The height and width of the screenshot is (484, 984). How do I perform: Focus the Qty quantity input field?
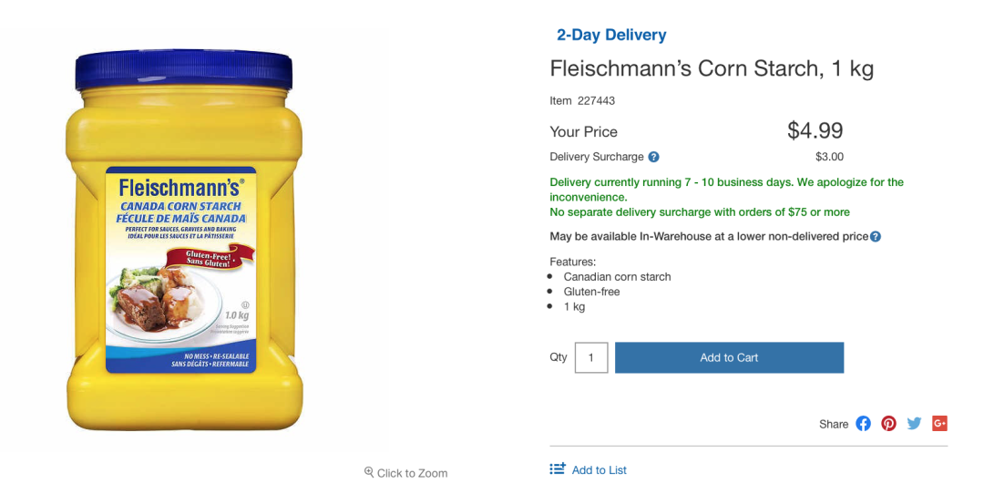(x=591, y=357)
